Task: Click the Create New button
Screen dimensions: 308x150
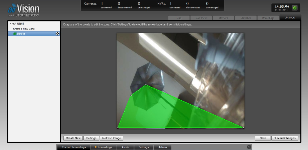Action: pos(73,138)
